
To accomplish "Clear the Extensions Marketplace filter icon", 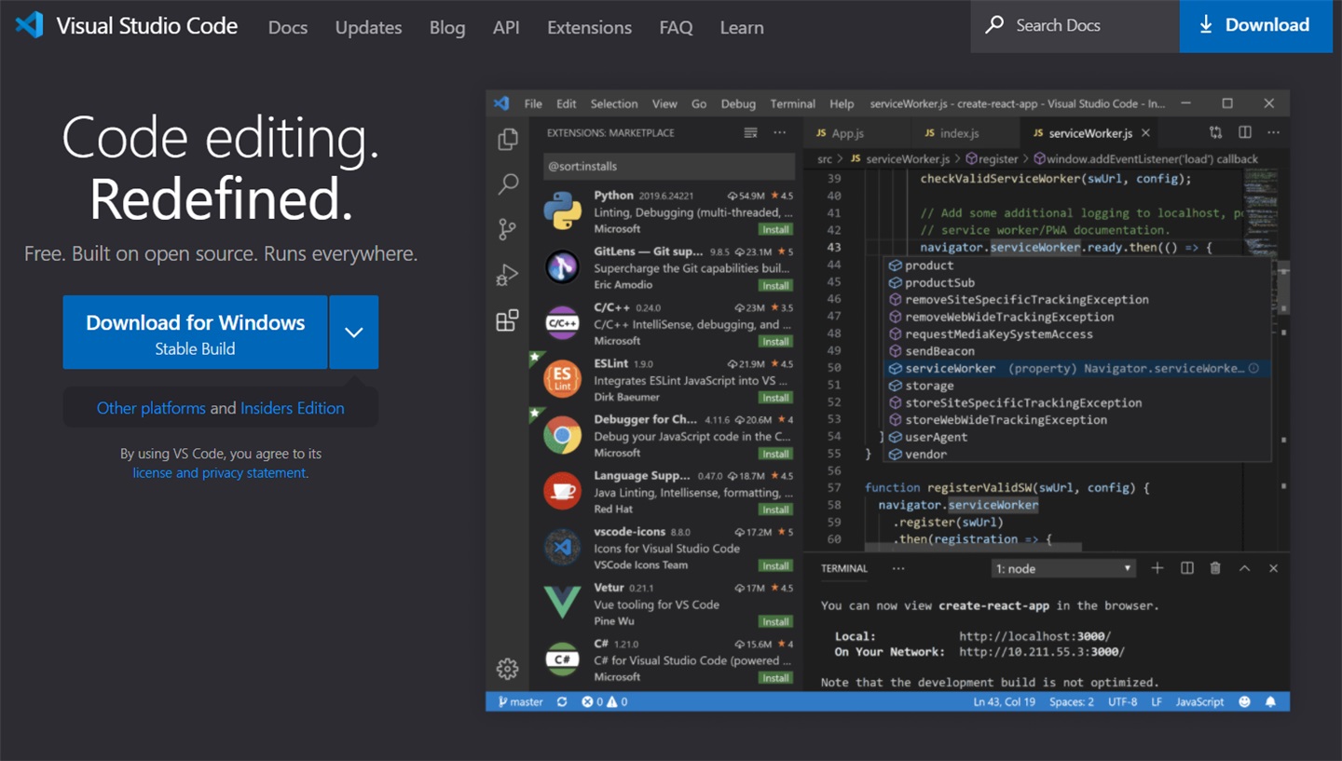I will tap(751, 132).
